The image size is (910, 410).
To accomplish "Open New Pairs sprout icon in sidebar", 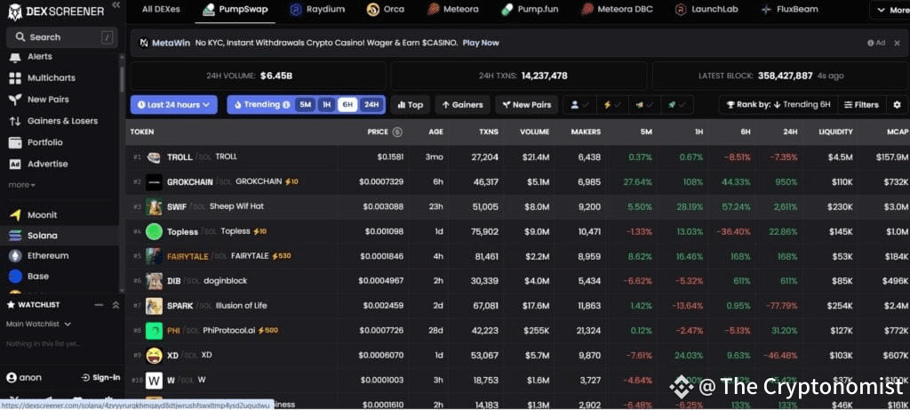I will pyautogui.click(x=15, y=100).
